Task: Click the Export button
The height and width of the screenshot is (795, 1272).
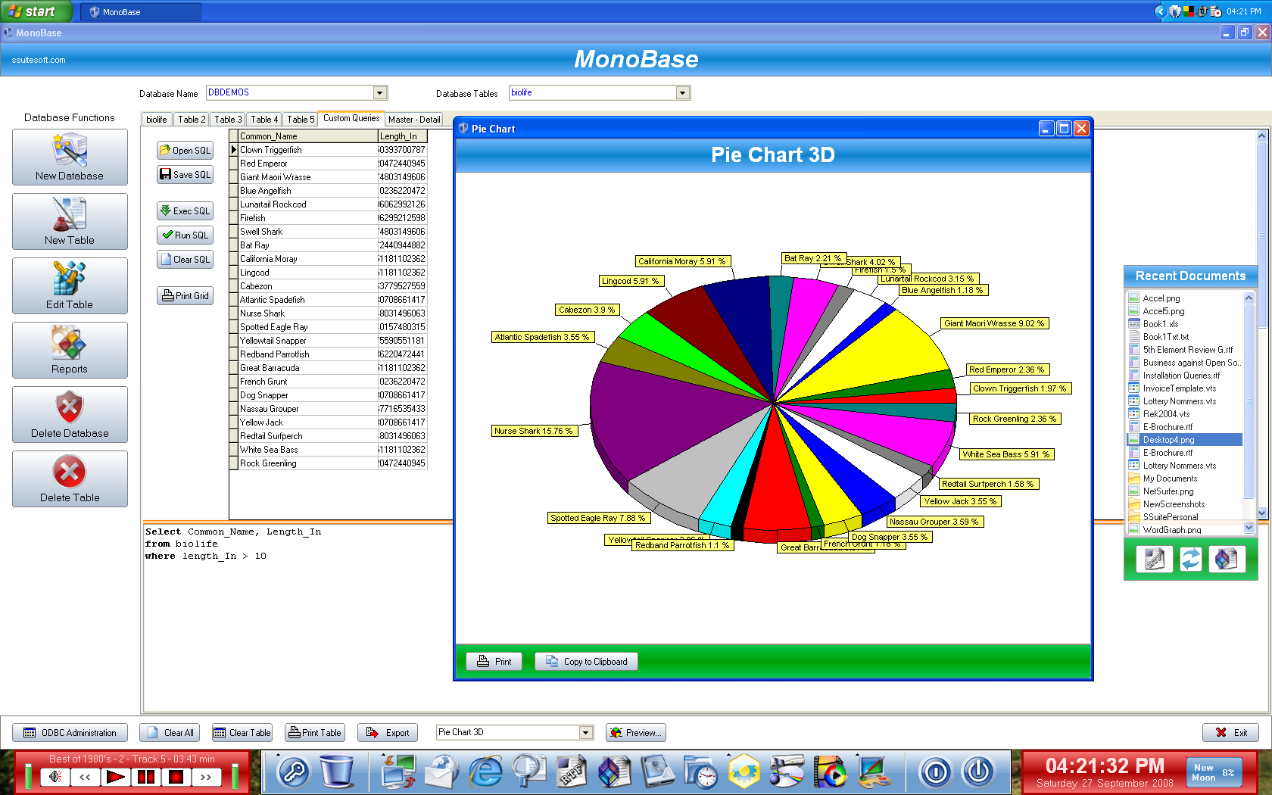Action: (388, 733)
